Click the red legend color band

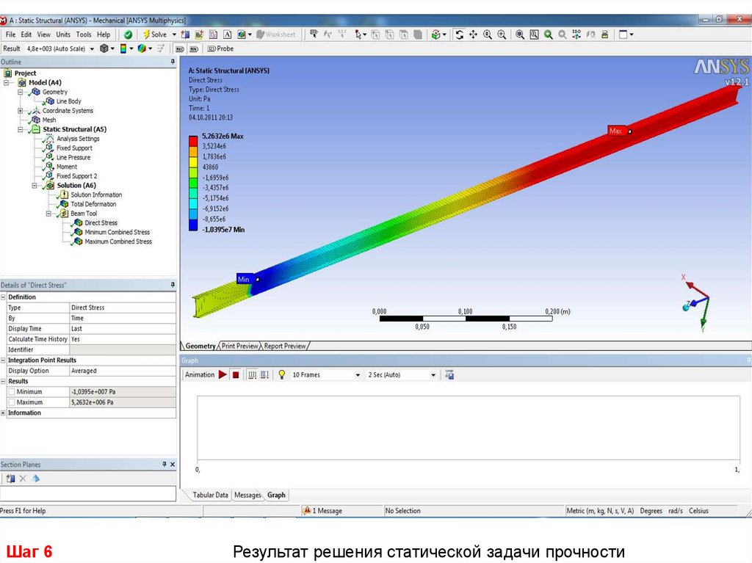[193, 141]
